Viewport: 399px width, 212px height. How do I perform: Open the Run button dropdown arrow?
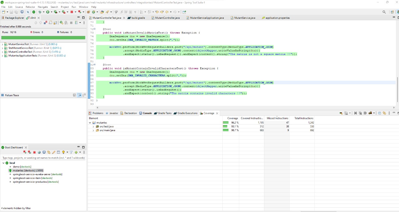point(51,12)
